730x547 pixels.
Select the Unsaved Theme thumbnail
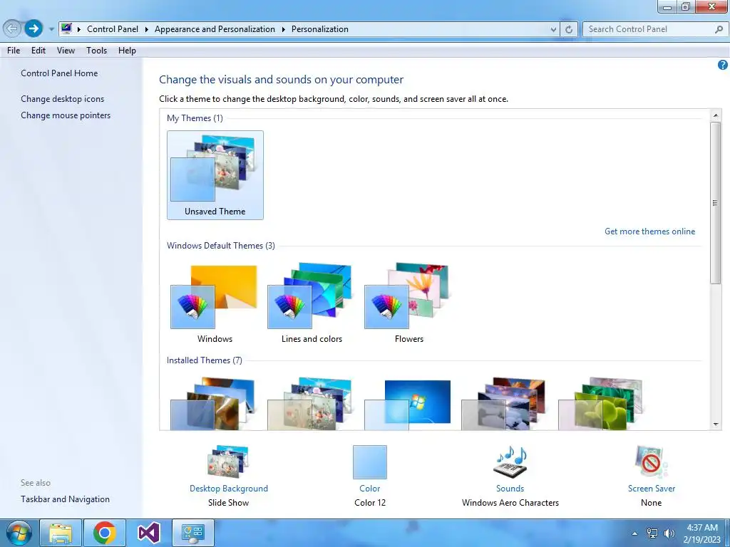click(215, 175)
